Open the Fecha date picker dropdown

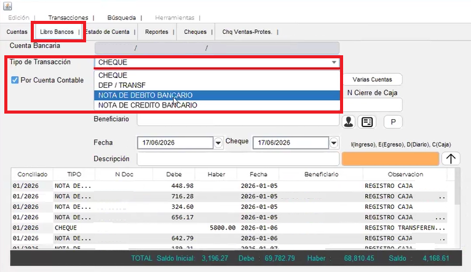[x=218, y=142]
